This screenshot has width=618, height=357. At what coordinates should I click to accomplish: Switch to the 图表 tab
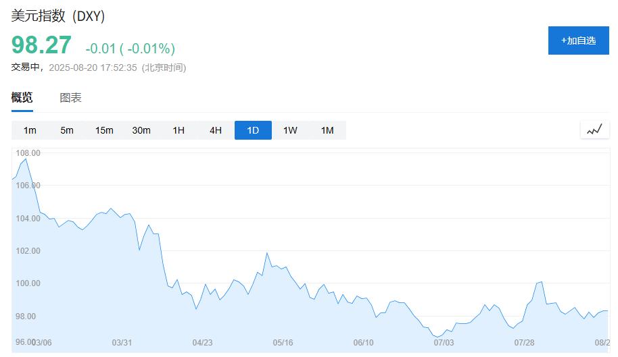pos(70,97)
